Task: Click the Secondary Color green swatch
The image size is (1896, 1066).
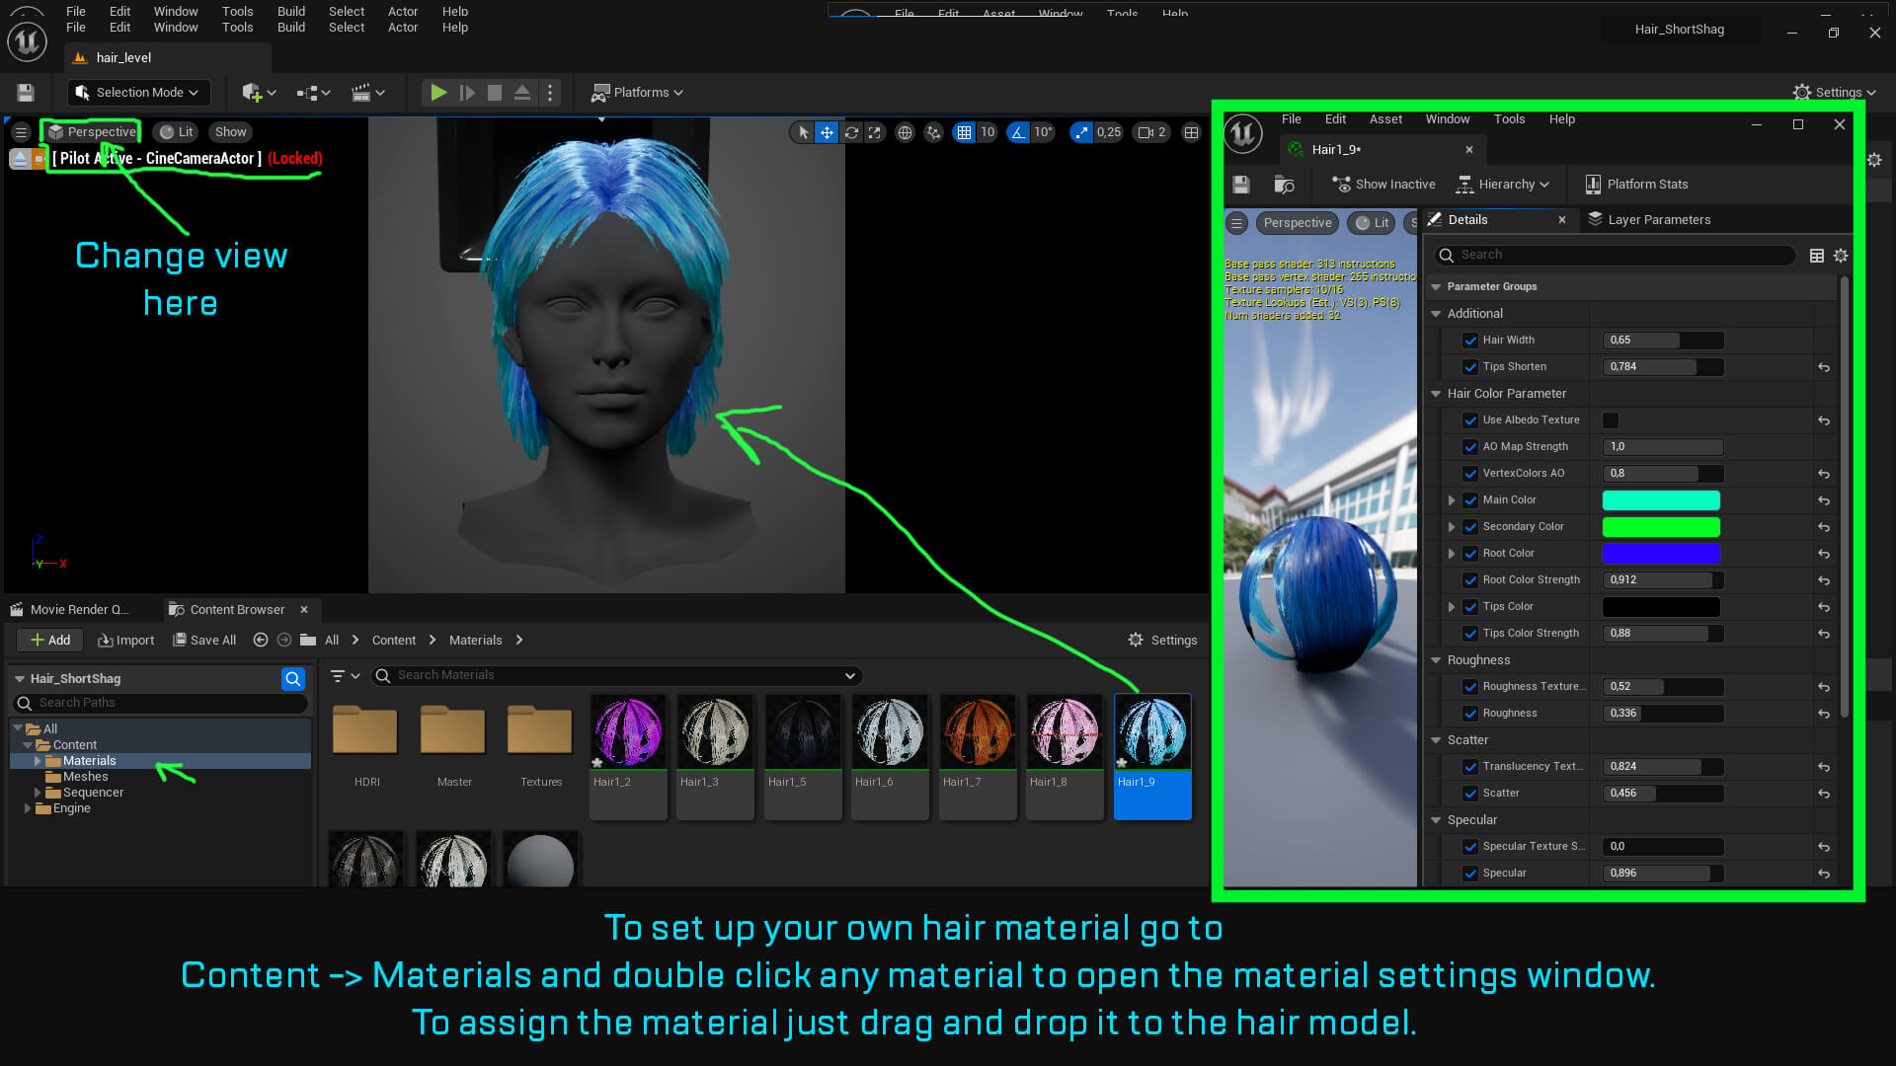Action: [x=1661, y=527]
